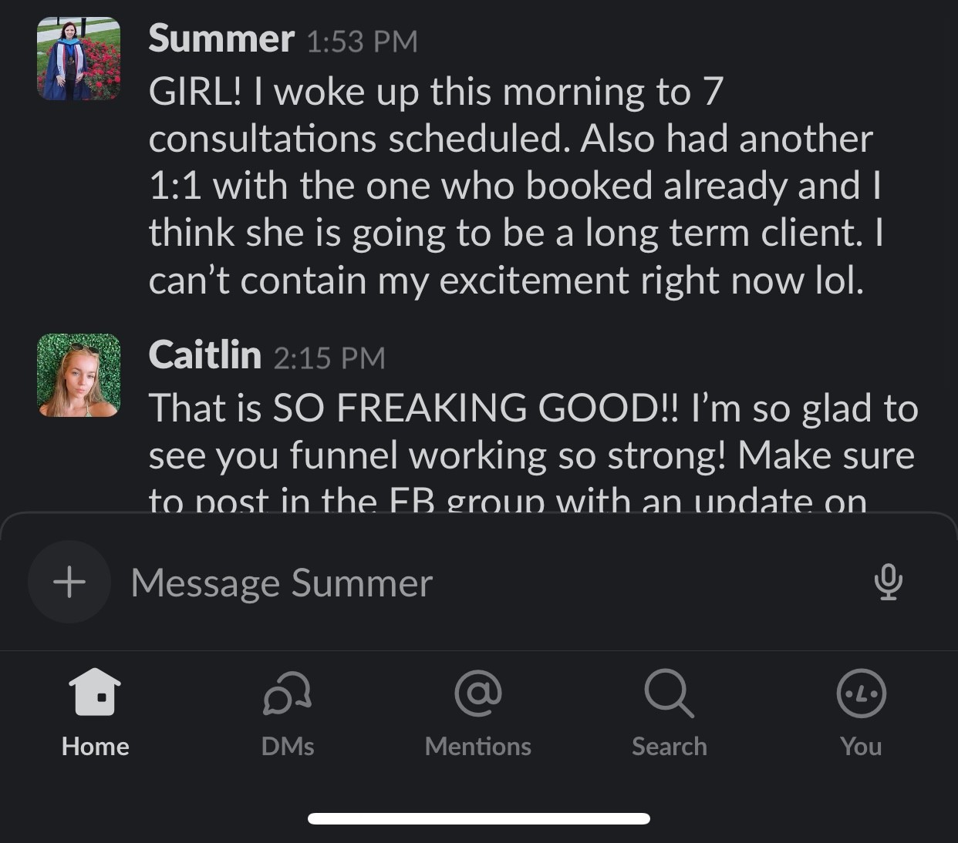Tap Summer's name in message header
Screen dimensions: 958x843
[x=221, y=39]
